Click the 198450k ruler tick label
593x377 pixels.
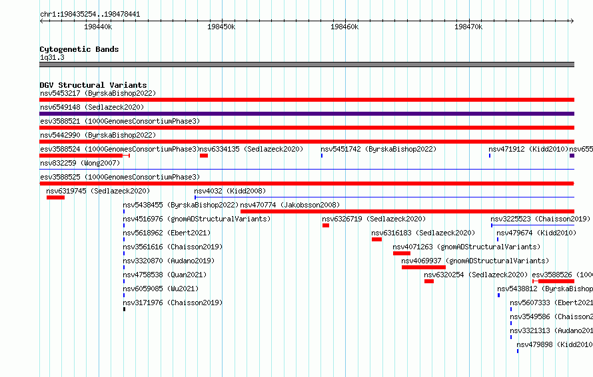point(221,27)
